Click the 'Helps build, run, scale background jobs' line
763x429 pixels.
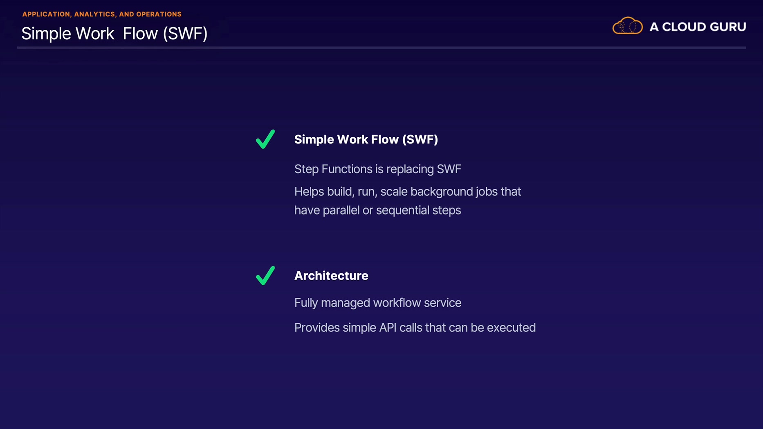(x=407, y=192)
